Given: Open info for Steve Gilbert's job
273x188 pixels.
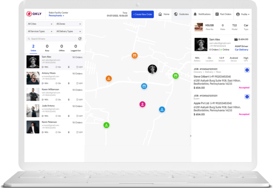Looking at the screenshot, I should click(247, 70).
